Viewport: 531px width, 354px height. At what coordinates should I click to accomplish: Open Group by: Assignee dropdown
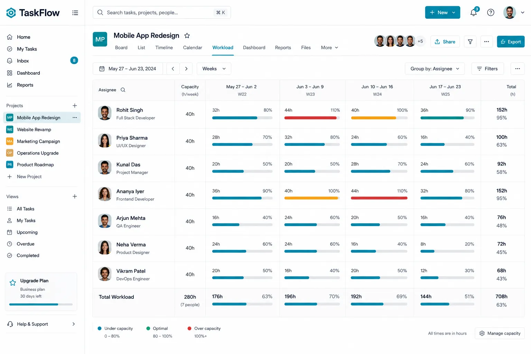[x=435, y=68]
